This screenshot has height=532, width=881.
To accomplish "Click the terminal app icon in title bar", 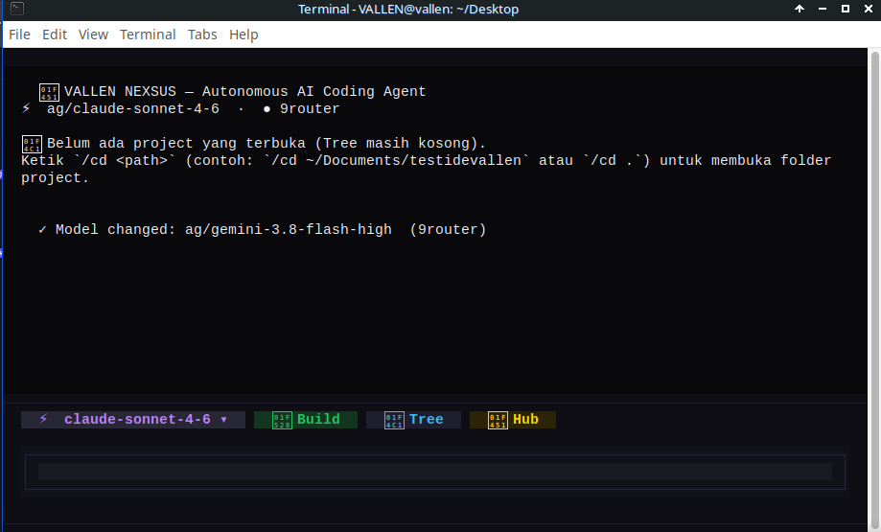I will click(17, 9).
